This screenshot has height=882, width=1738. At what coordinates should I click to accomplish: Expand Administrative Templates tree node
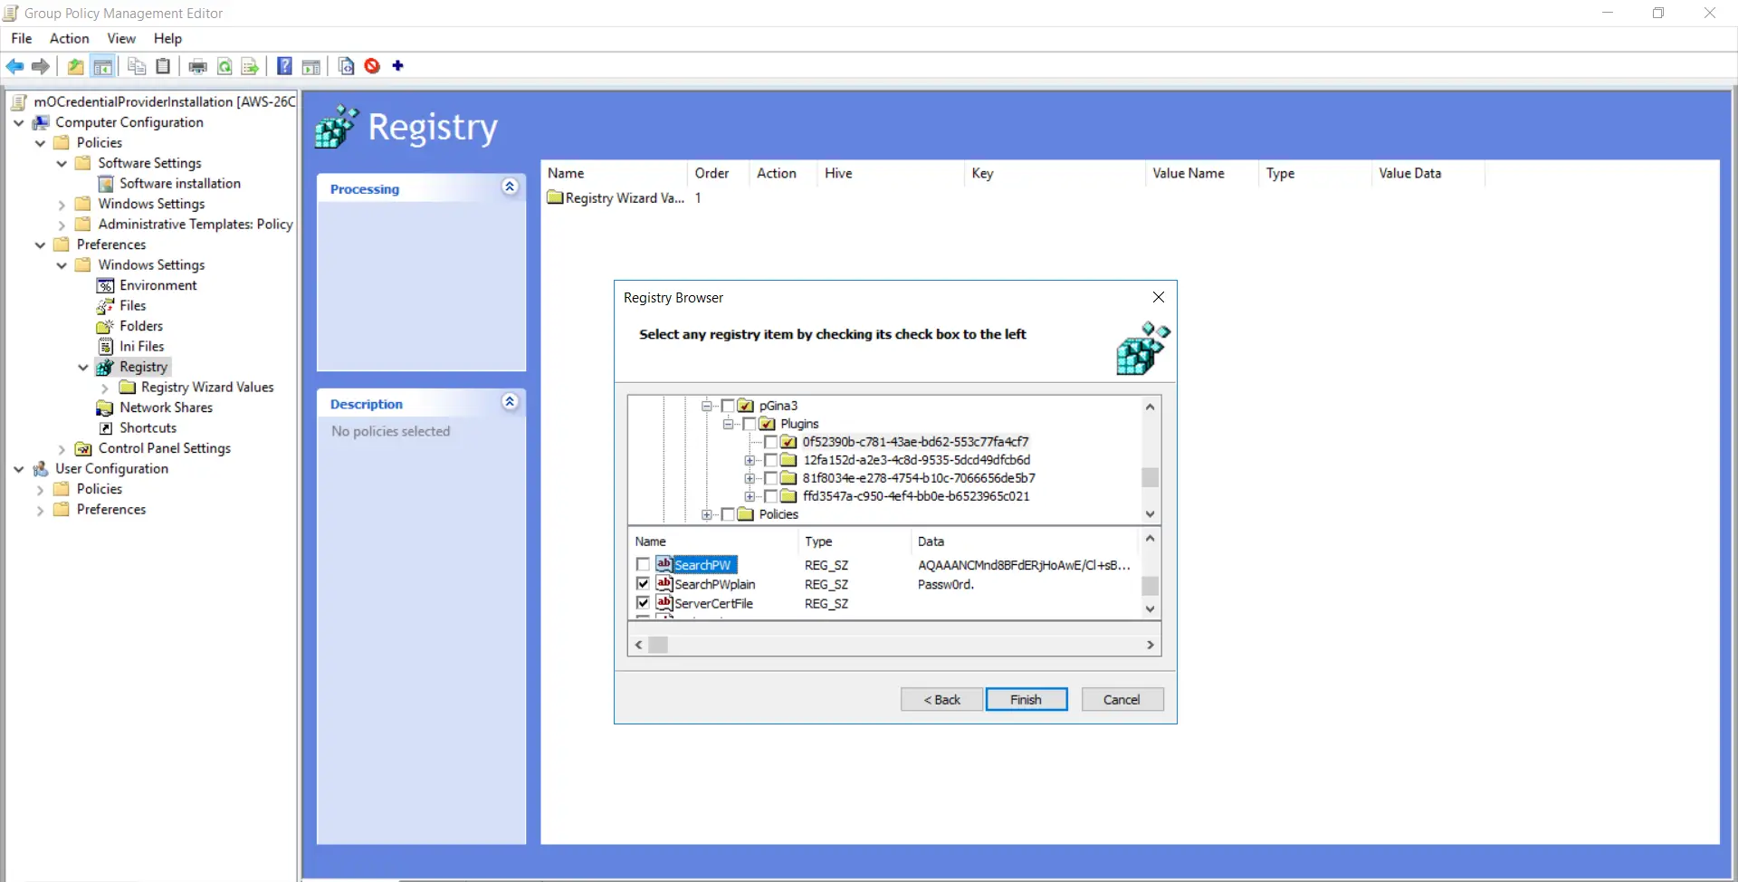pos(62,225)
